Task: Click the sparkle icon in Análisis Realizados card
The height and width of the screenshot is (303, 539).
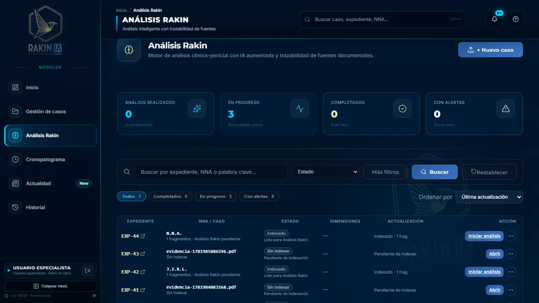Action: [x=197, y=109]
